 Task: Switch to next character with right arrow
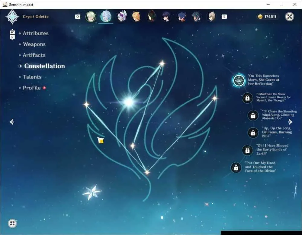pyautogui.click(x=290, y=122)
